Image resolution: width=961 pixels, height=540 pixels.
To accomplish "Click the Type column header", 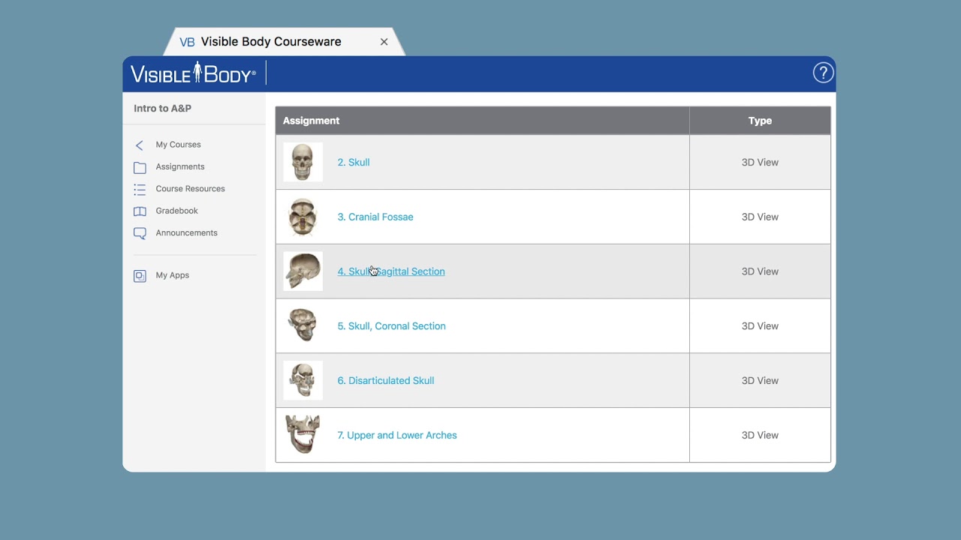I will [760, 121].
